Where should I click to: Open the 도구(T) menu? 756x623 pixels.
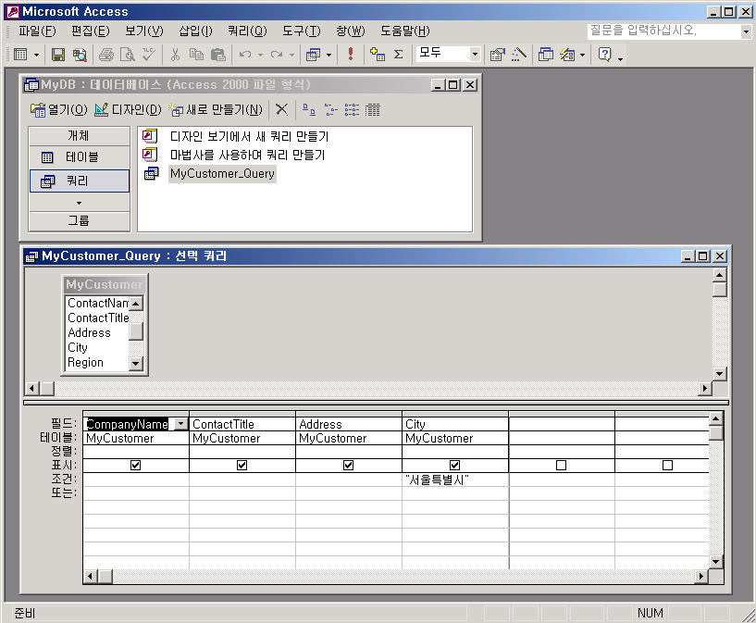pos(302,31)
